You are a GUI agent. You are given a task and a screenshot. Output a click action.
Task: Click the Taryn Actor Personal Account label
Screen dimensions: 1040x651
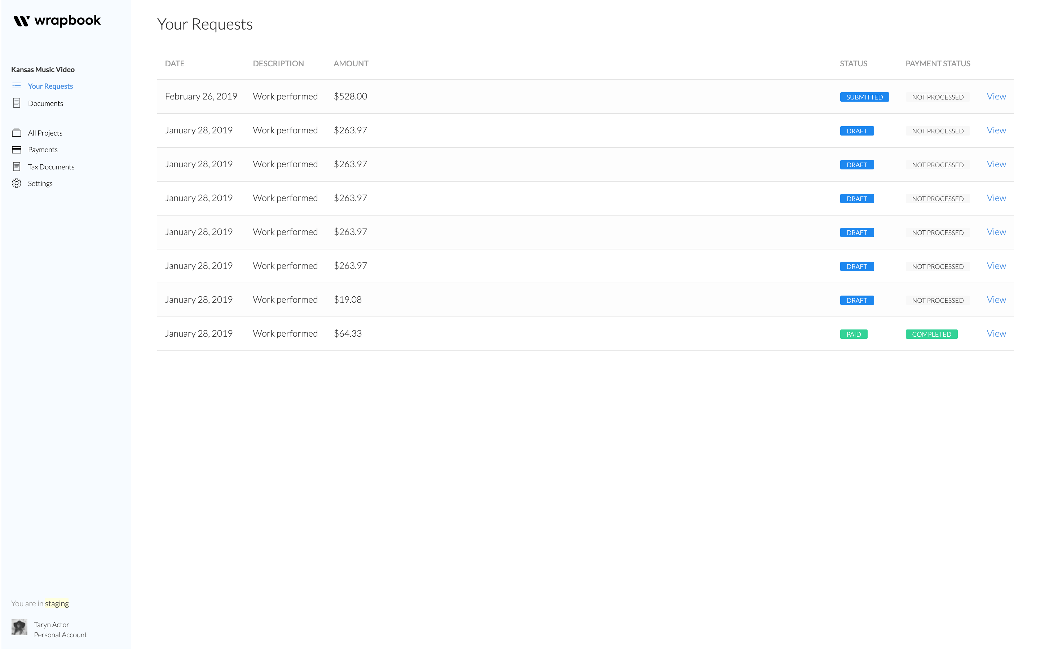coord(60,629)
